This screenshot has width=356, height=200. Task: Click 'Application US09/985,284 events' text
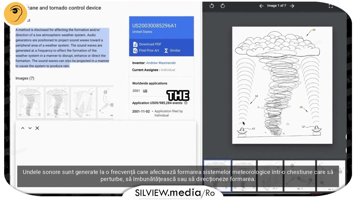[x=157, y=103]
